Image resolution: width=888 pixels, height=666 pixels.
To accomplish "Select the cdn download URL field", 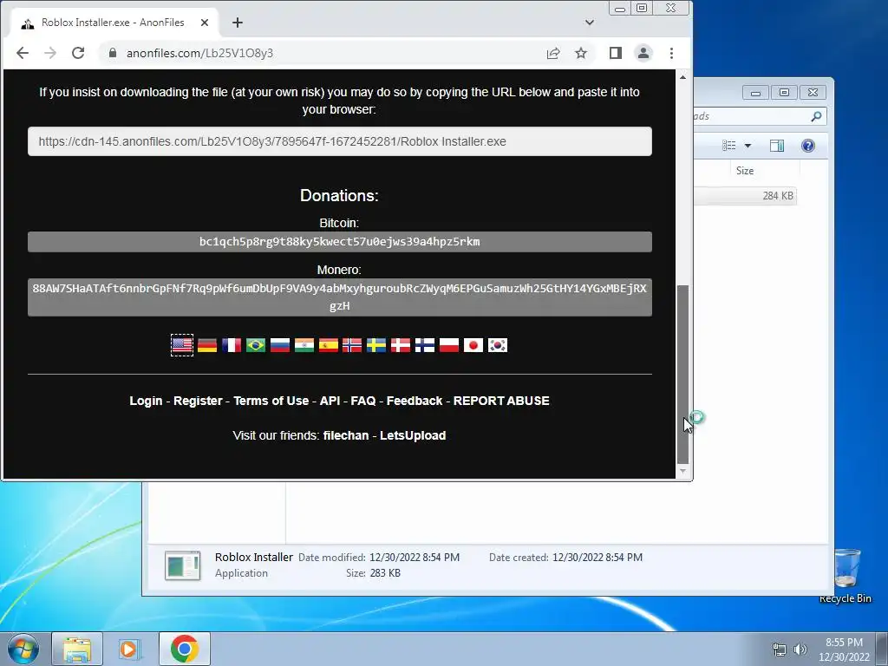I will coord(340,141).
